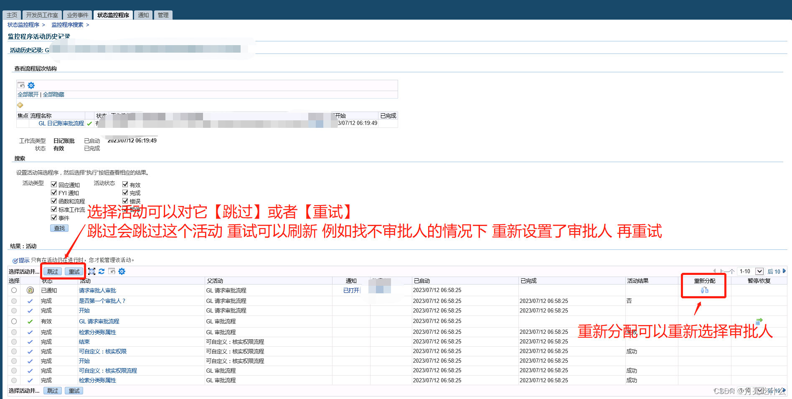Toggle 回应通知 activity type checkbox
792x399 pixels.
[54, 184]
